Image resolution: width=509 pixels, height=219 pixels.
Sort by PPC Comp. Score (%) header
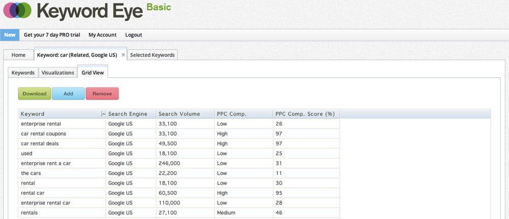tap(306, 114)
